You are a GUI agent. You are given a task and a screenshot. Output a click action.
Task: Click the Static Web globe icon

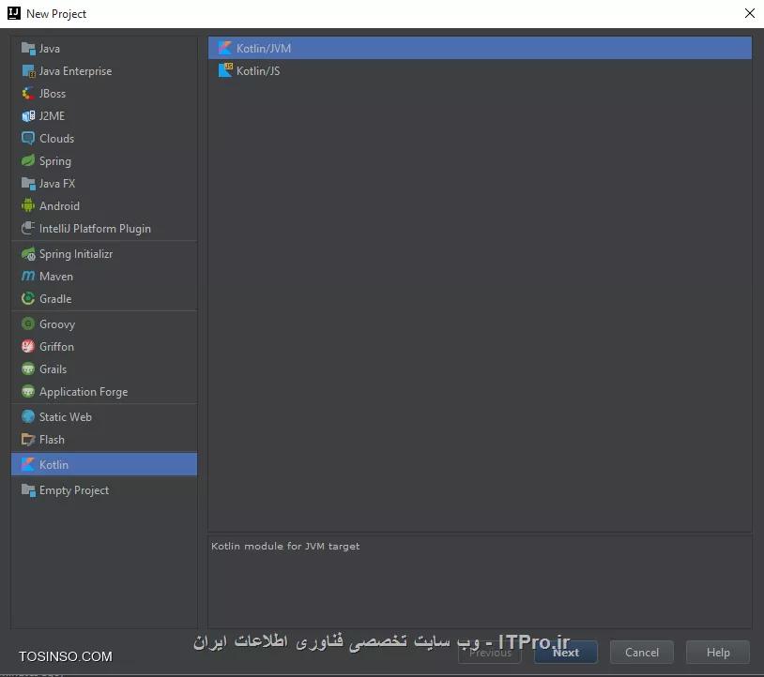(28, 416)
